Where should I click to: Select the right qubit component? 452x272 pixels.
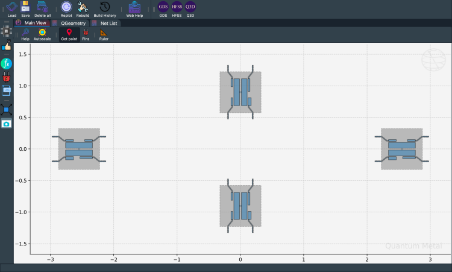[x=402, y=149]
